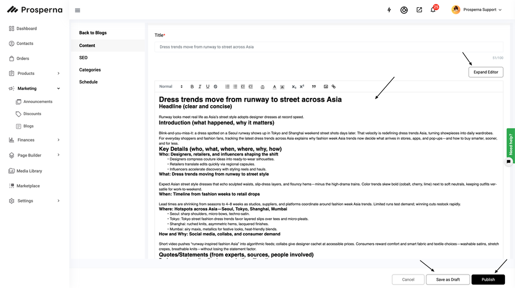The image size is (515, 288).
Task: Insert an ordered numbered list
Action: tap(227, 87)
